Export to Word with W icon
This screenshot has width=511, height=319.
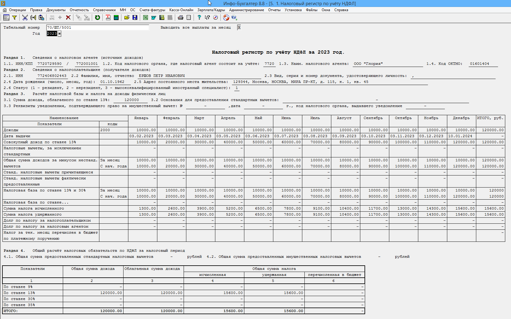[x=154, y=17]
